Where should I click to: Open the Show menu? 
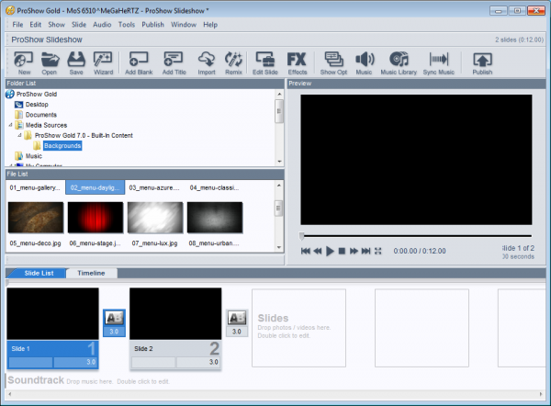click(x=56, y=25)
